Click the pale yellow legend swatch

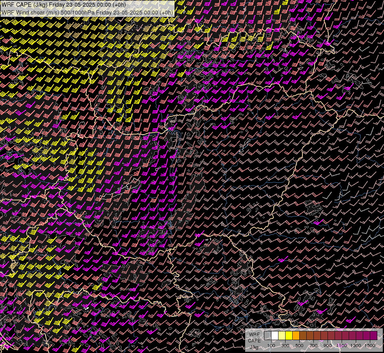[282, 335]
